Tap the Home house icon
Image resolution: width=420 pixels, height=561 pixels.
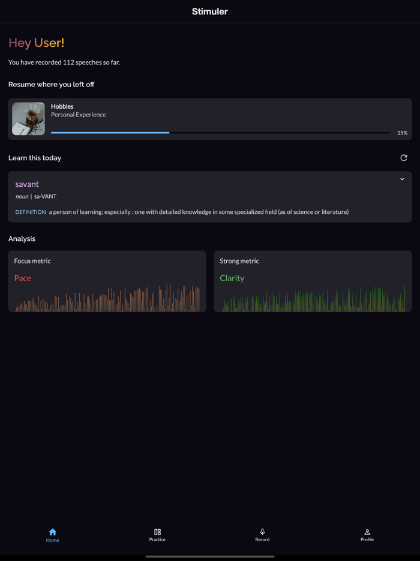53,532
